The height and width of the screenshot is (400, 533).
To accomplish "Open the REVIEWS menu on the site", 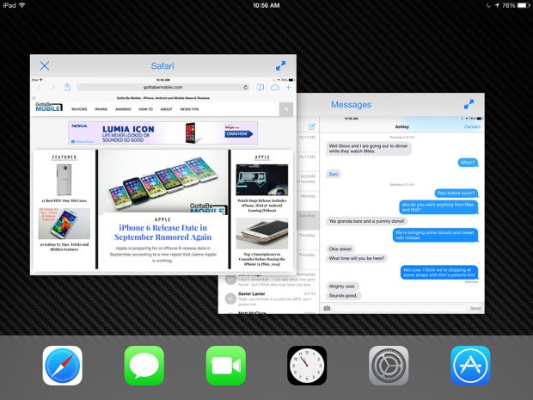I will (79, 109).
